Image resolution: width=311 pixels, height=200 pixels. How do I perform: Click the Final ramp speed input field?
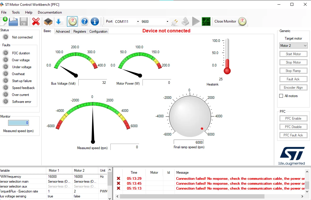pos(189,142)
